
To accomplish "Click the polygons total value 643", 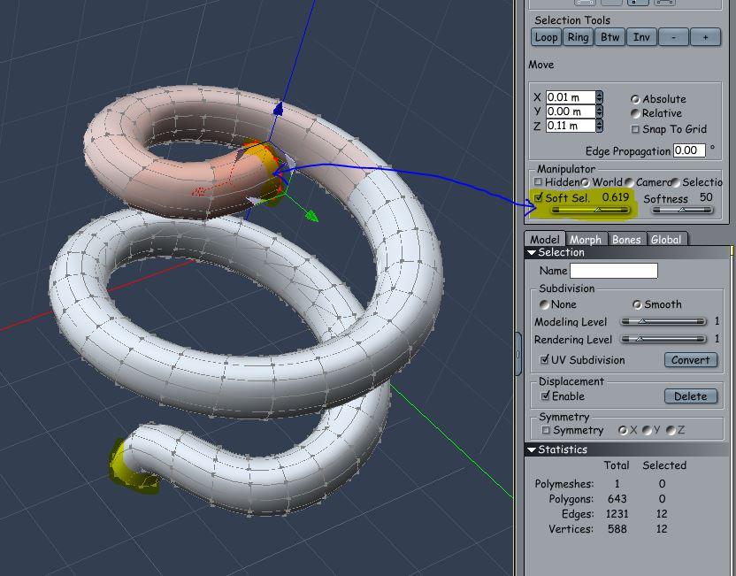I will coord(617,498).
